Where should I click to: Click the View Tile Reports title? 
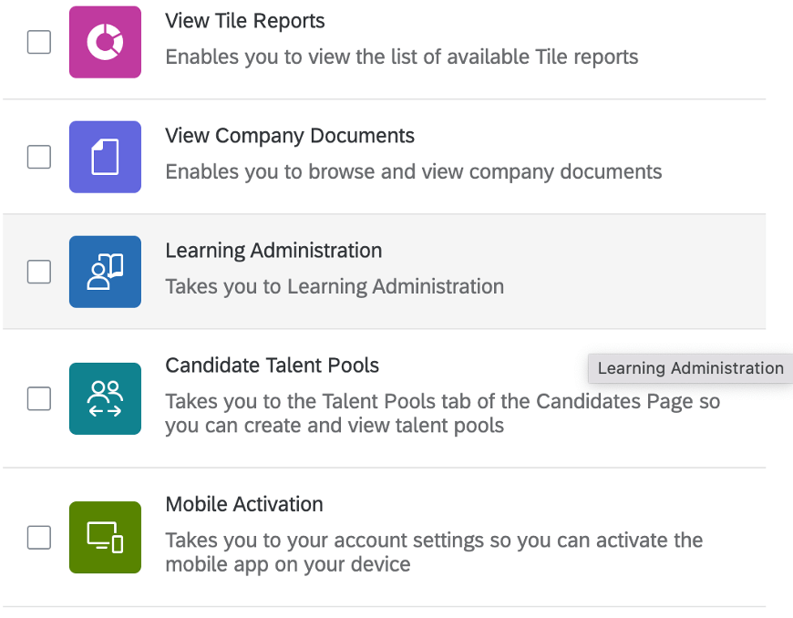pos(245,21)
